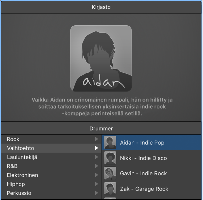Click the Vaihtoehto disclosure arrow
Viewport: 203px width, 200px height.
[x=97, y=148]
